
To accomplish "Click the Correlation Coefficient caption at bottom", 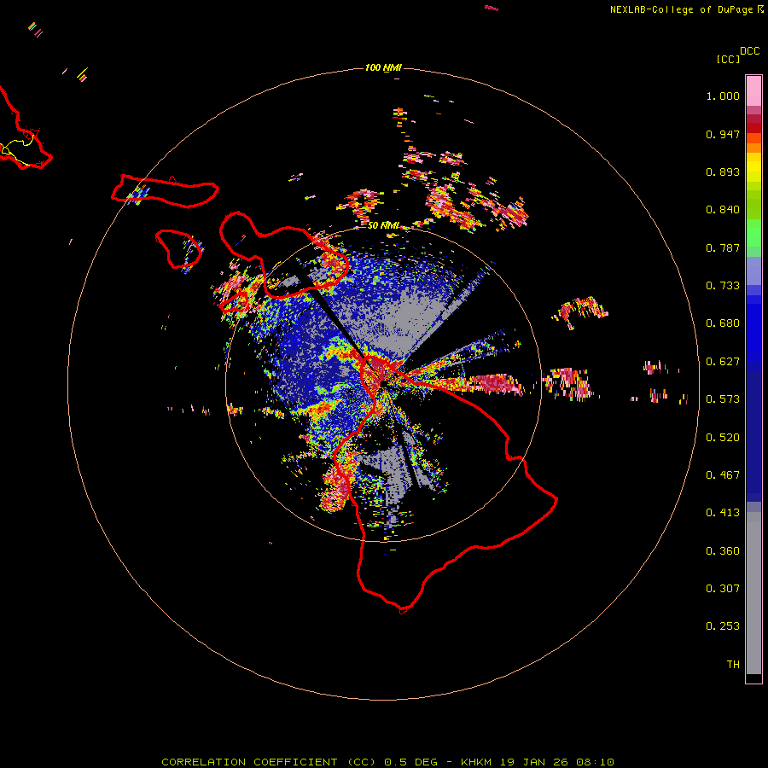I will [387, 762].
